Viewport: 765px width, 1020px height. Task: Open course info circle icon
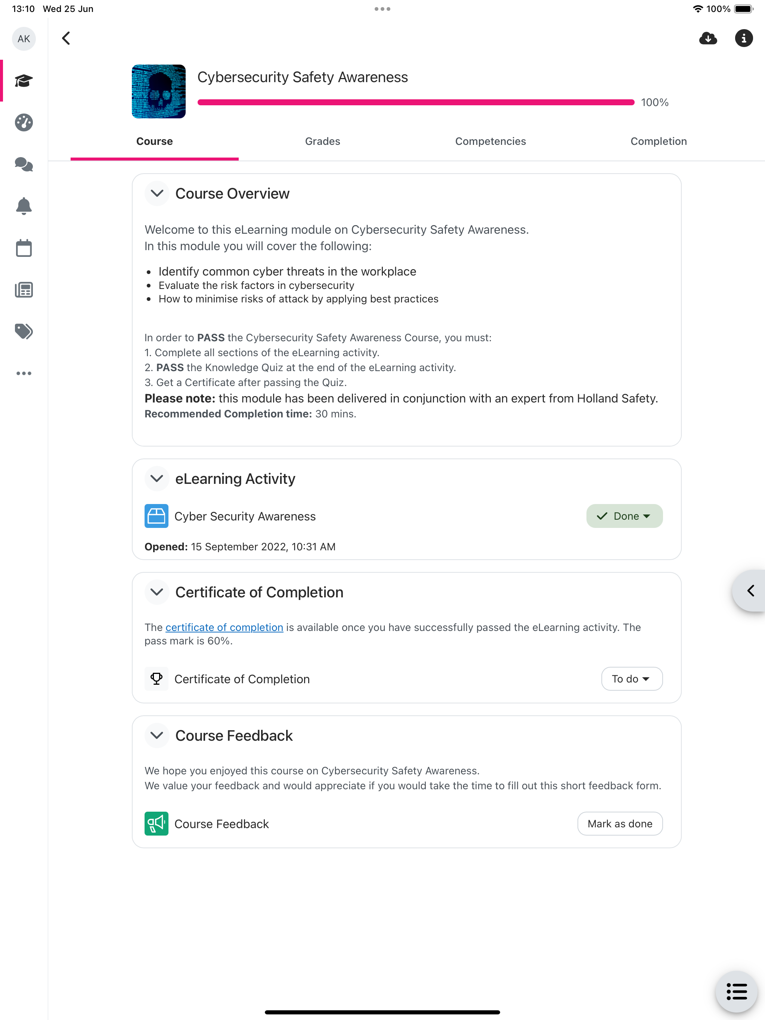pyautogui.click(x=743, y=38)
